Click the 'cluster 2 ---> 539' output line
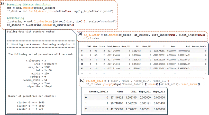The image size is (209, 115). tap(30, 109)
